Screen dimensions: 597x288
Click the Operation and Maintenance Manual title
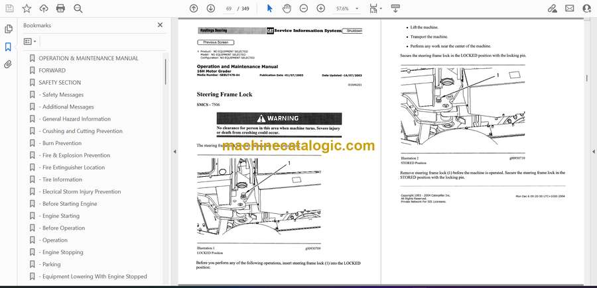237,66
